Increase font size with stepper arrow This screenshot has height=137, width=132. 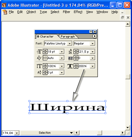pos(45,51)
